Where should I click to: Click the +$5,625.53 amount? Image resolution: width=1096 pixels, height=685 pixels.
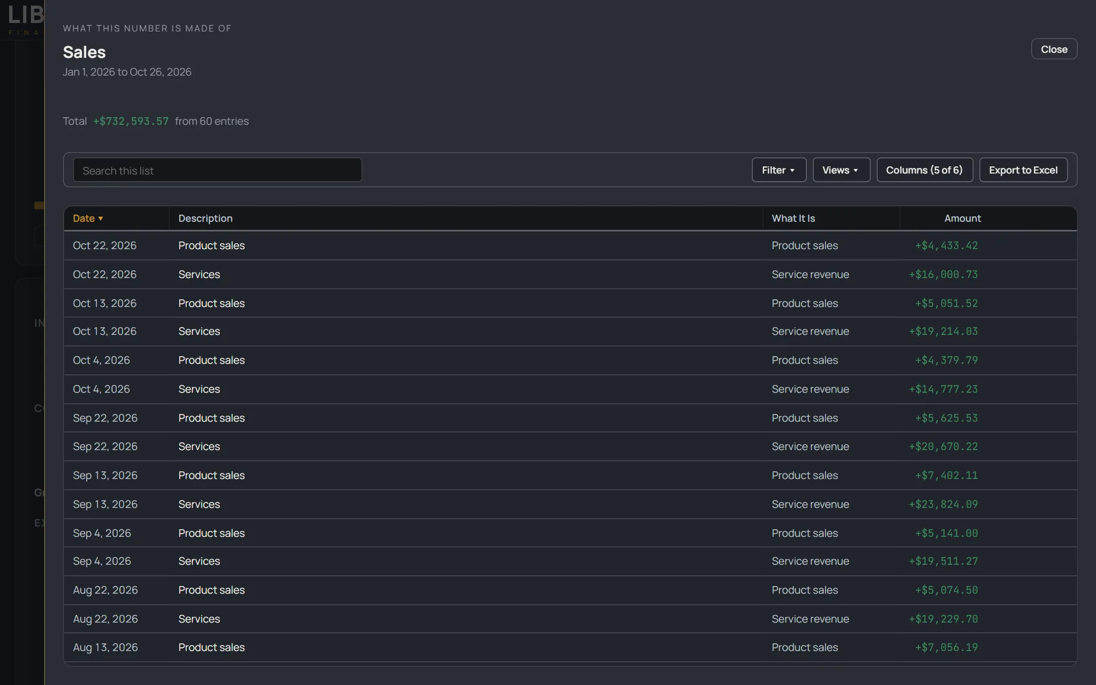coord(946,418)
